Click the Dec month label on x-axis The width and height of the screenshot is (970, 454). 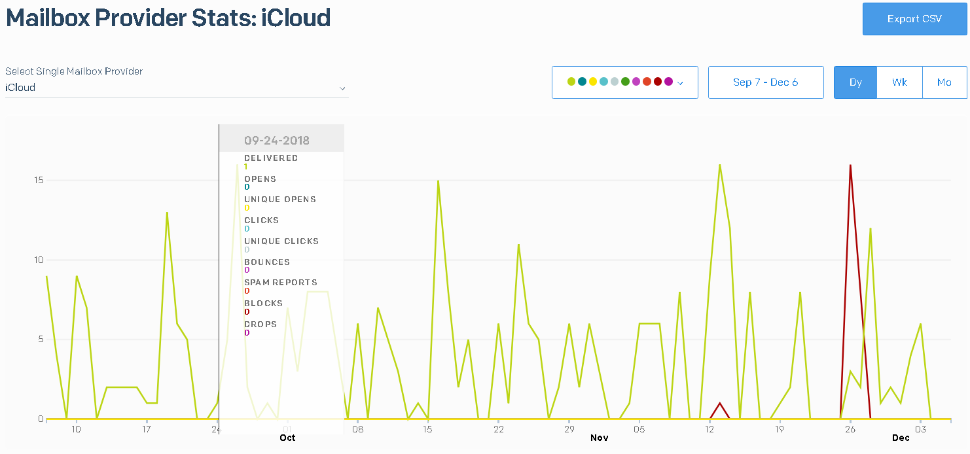(x=901, y=438)
